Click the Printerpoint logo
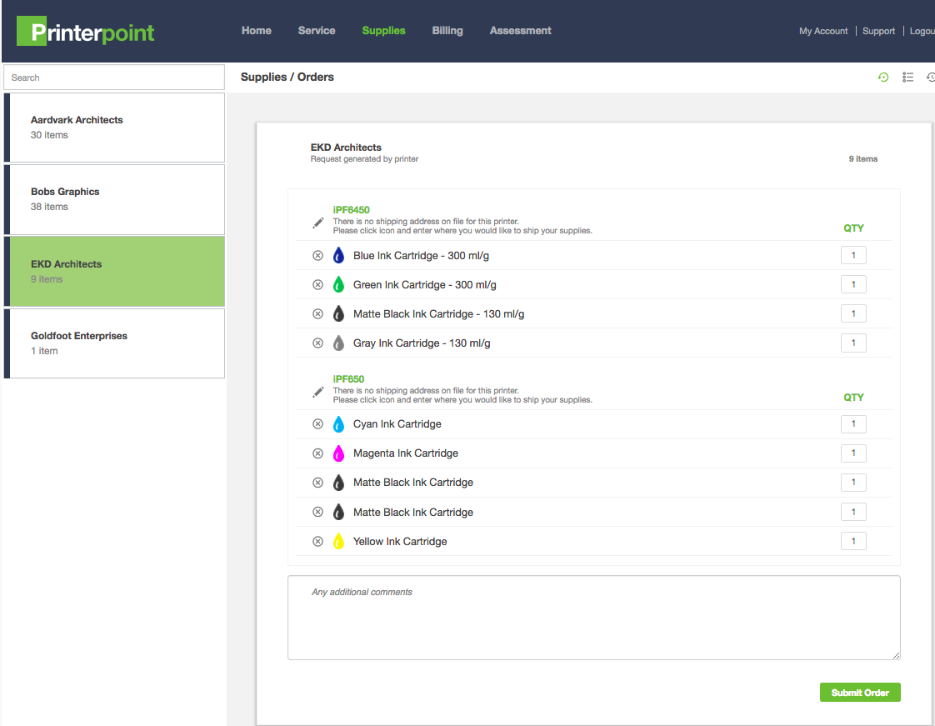The image size is (935, 726). click(86, 32)
